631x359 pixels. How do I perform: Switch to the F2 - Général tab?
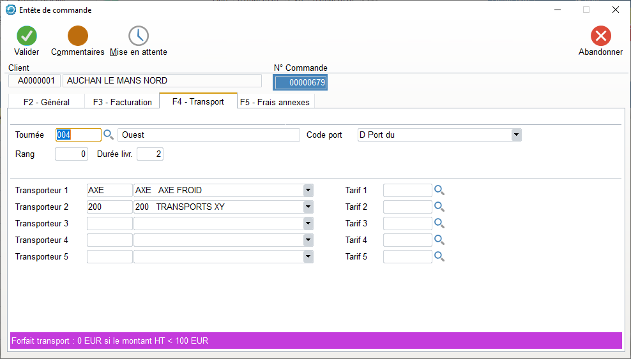46,102
